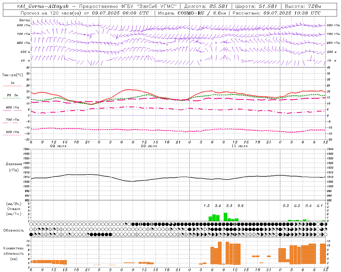This screenshot has height=272, width=341.
Task: Click the '(гПа)' unit under Давление
Action: tap(14, 170)
